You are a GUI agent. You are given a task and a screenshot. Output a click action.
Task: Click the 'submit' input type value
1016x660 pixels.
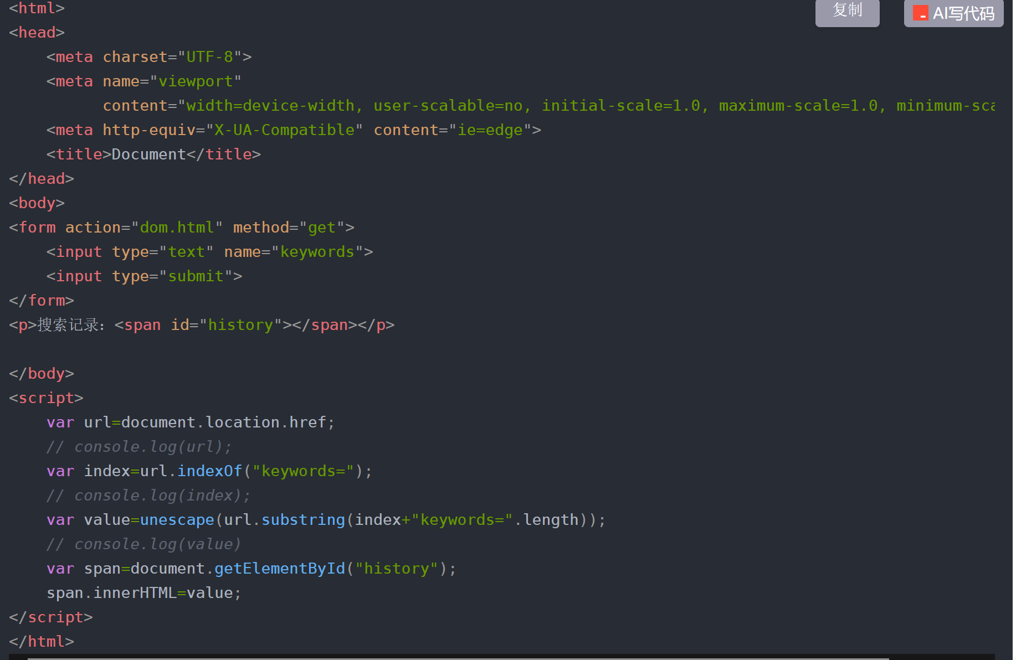point(196,276)
